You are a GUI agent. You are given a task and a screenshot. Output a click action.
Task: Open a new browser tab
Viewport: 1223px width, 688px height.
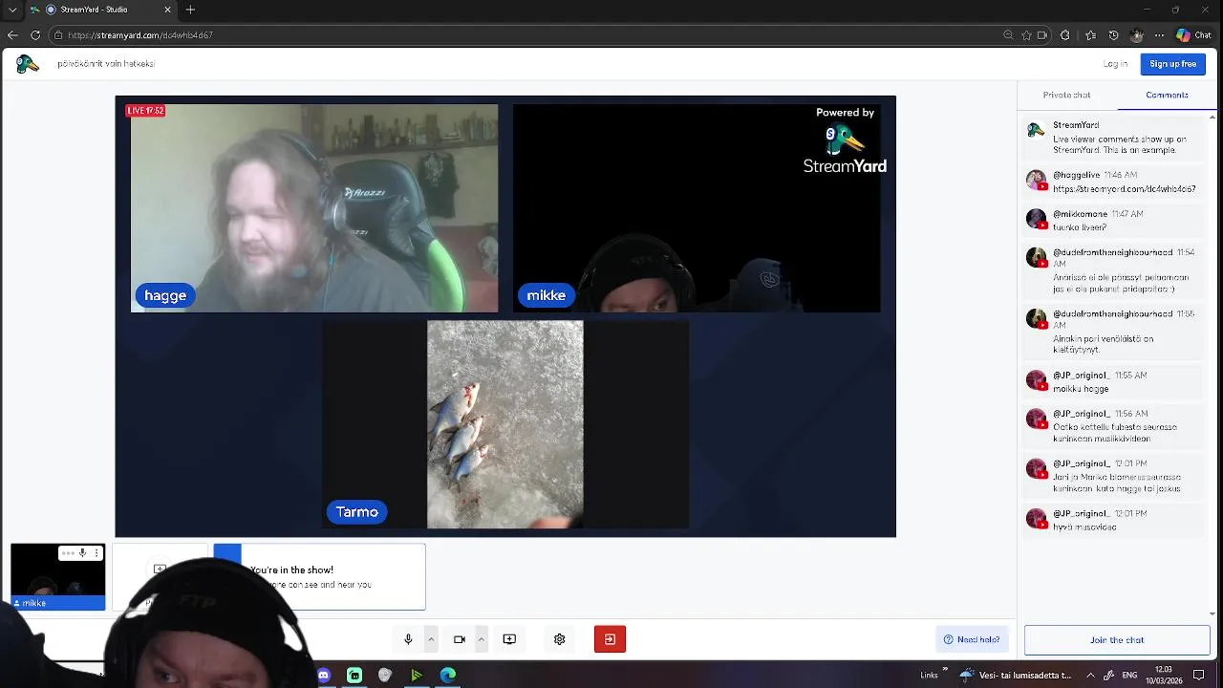pyautogui.click(x=190, y=10)
